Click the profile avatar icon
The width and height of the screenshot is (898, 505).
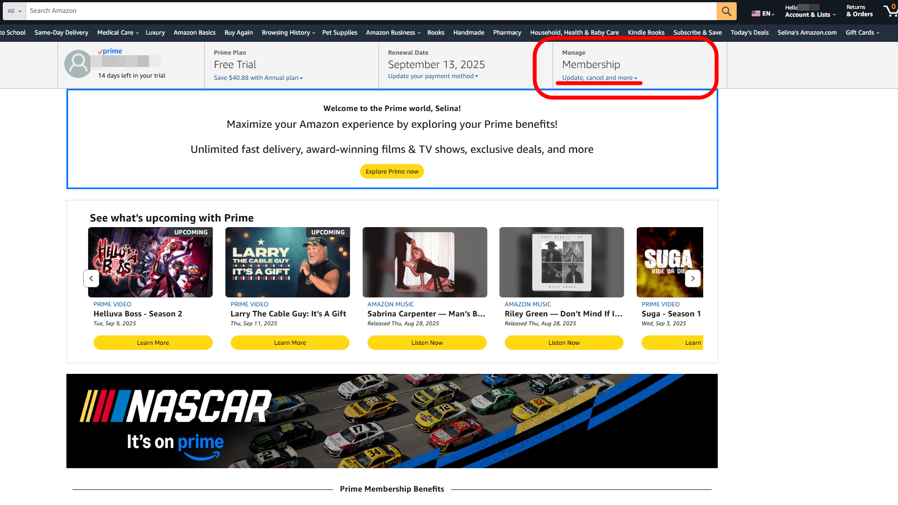[x=78, y=64]
